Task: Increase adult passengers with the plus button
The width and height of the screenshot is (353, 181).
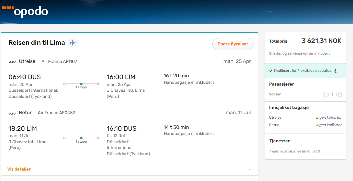Action: (x=339, y=94)
